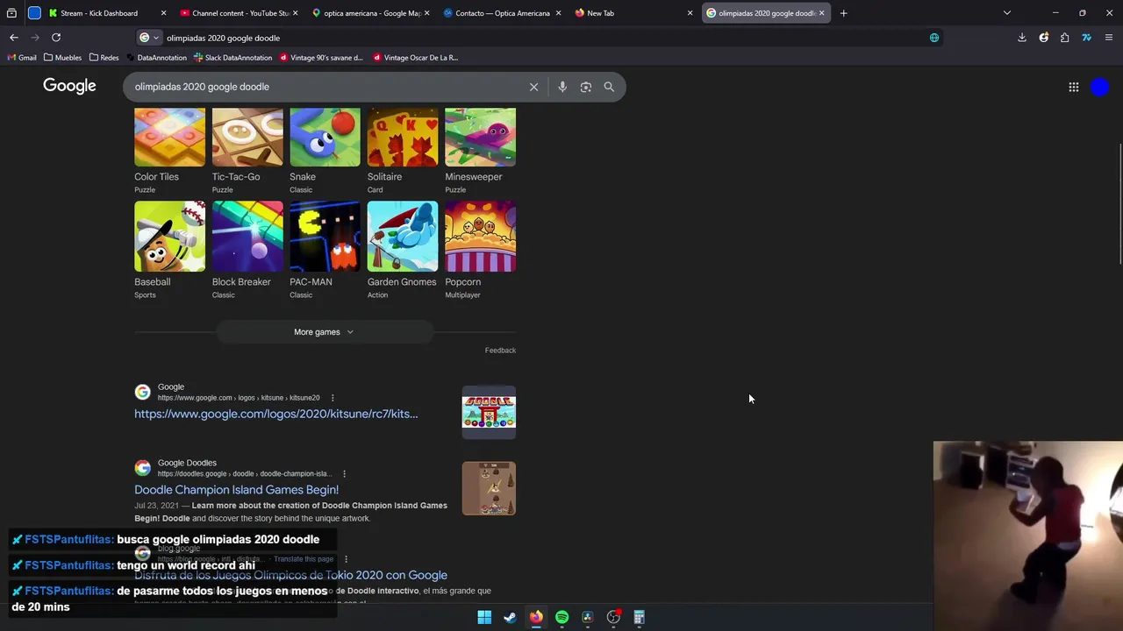This screenshot has height=631, width=1123.
Task: Open the Solitaire card game icon
Action: point(403,138)
